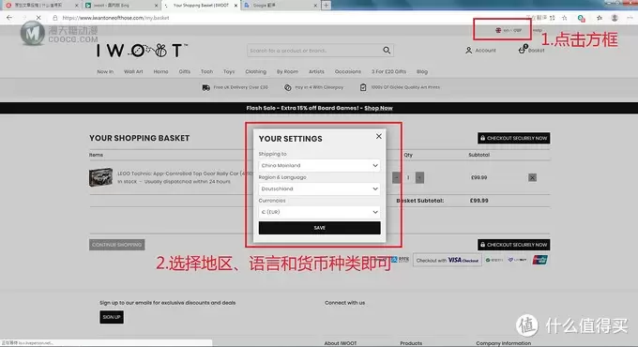
Task: Click Continue Shopping button
Action: point(116,245)
